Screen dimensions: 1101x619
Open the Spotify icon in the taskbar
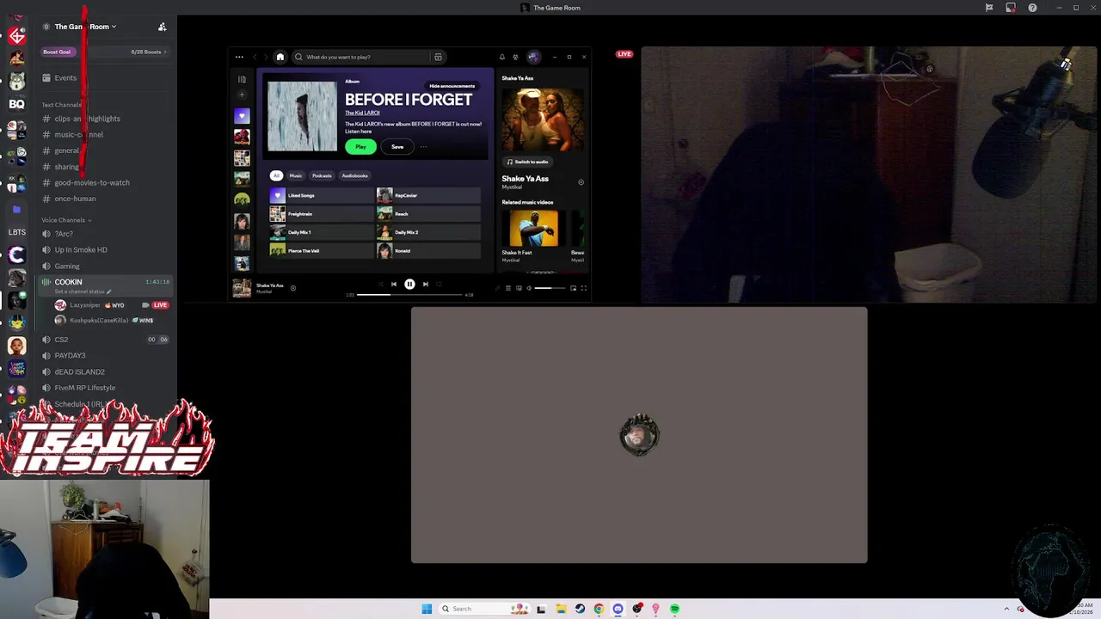[674, 609]
